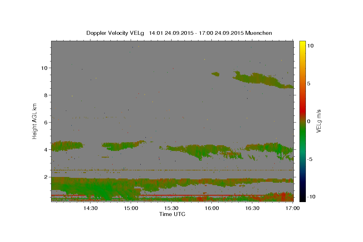Click the 14:30 time tick label
Image resolution: width=363 pixels, height=242 pixels.
[x=90, y=208]
